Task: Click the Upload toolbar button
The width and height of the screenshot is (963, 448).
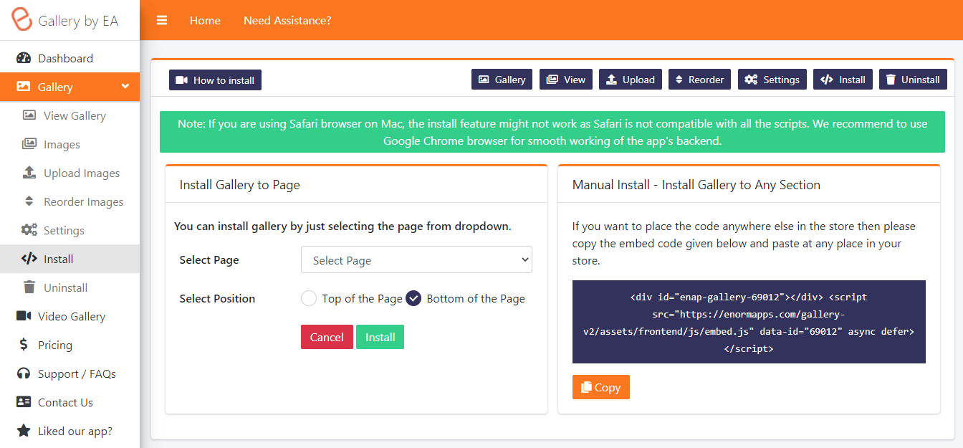Action: click(x=631, y=80)
